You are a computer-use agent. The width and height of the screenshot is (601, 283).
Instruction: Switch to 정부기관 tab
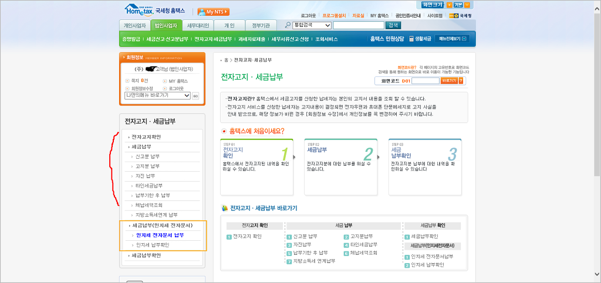point(261,26)
